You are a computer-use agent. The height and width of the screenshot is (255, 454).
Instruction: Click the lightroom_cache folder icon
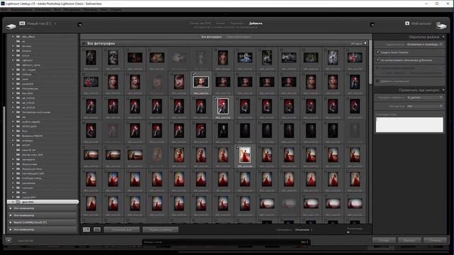pos(18,65)
